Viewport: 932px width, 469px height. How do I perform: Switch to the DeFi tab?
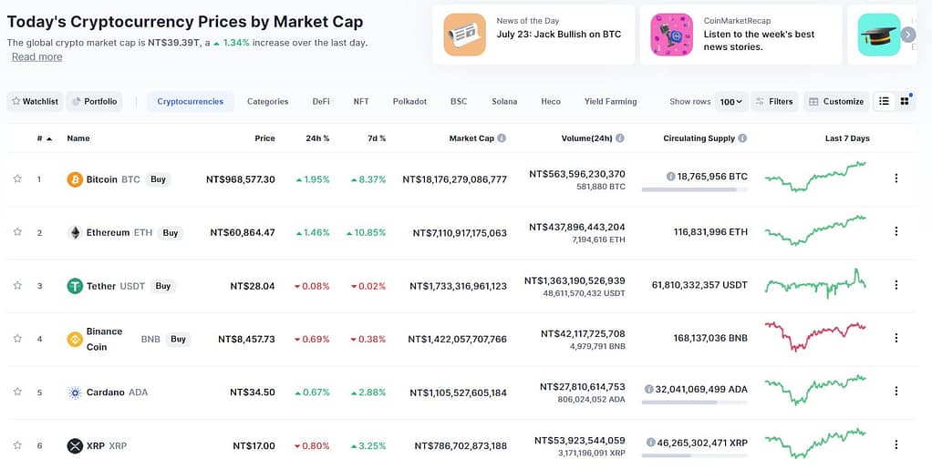[x=321, y=101]
